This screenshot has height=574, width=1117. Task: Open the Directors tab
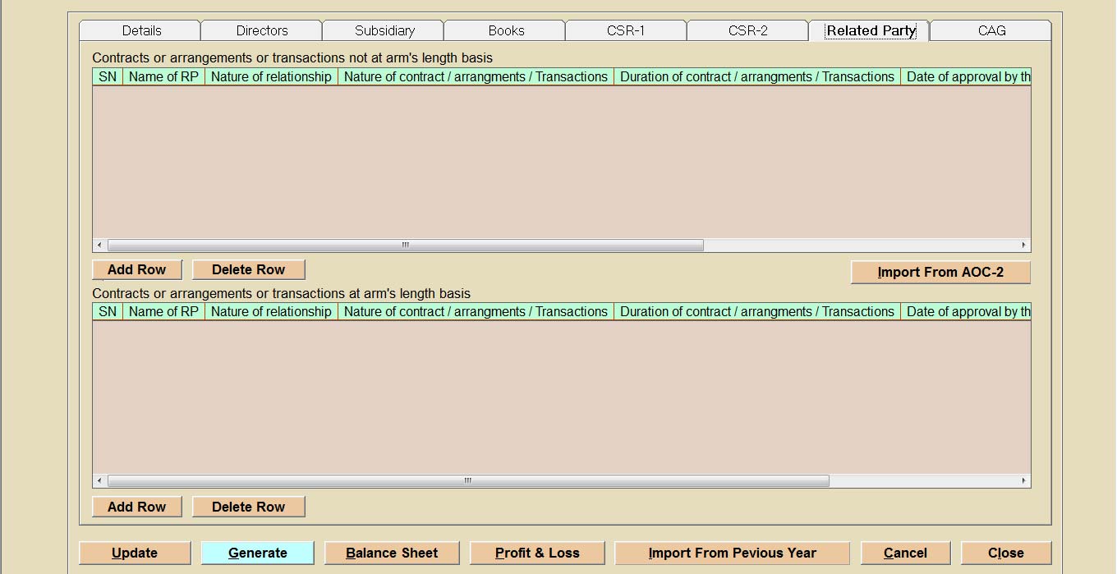[262, 30]
